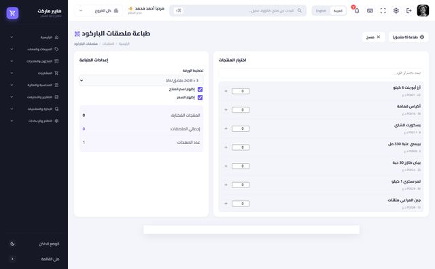The height and width of the screenshot is (269, 435).
Task: Click the اختيار المنتجات panel heading
Action: [x=232, y=60]
